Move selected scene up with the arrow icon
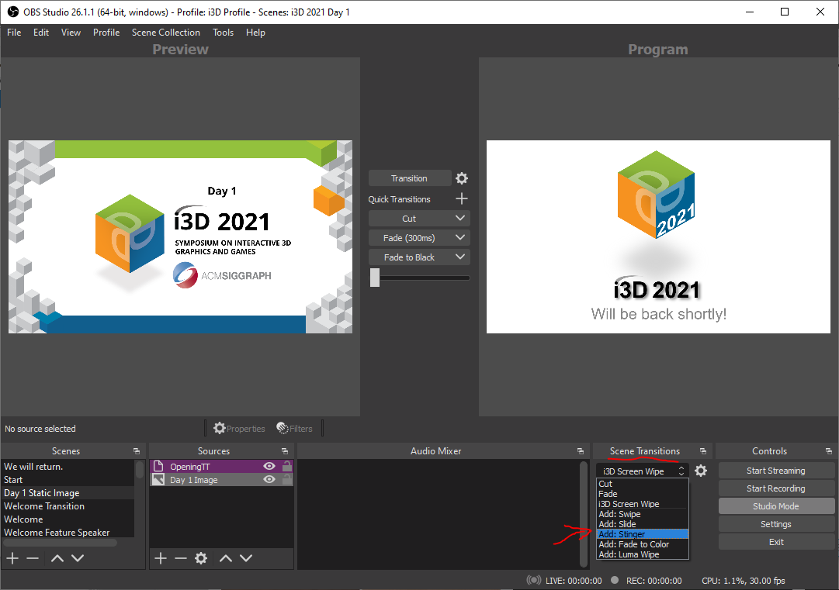This screenshot has height=590, width=839. click(57, 557)
